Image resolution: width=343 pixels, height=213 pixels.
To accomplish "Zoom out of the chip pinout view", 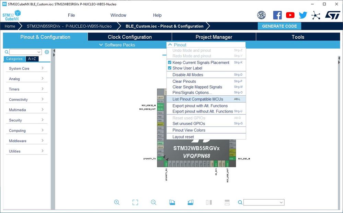I will click(153, 202).
